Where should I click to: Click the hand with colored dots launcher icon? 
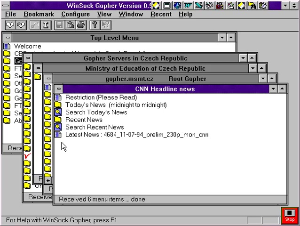231,6
